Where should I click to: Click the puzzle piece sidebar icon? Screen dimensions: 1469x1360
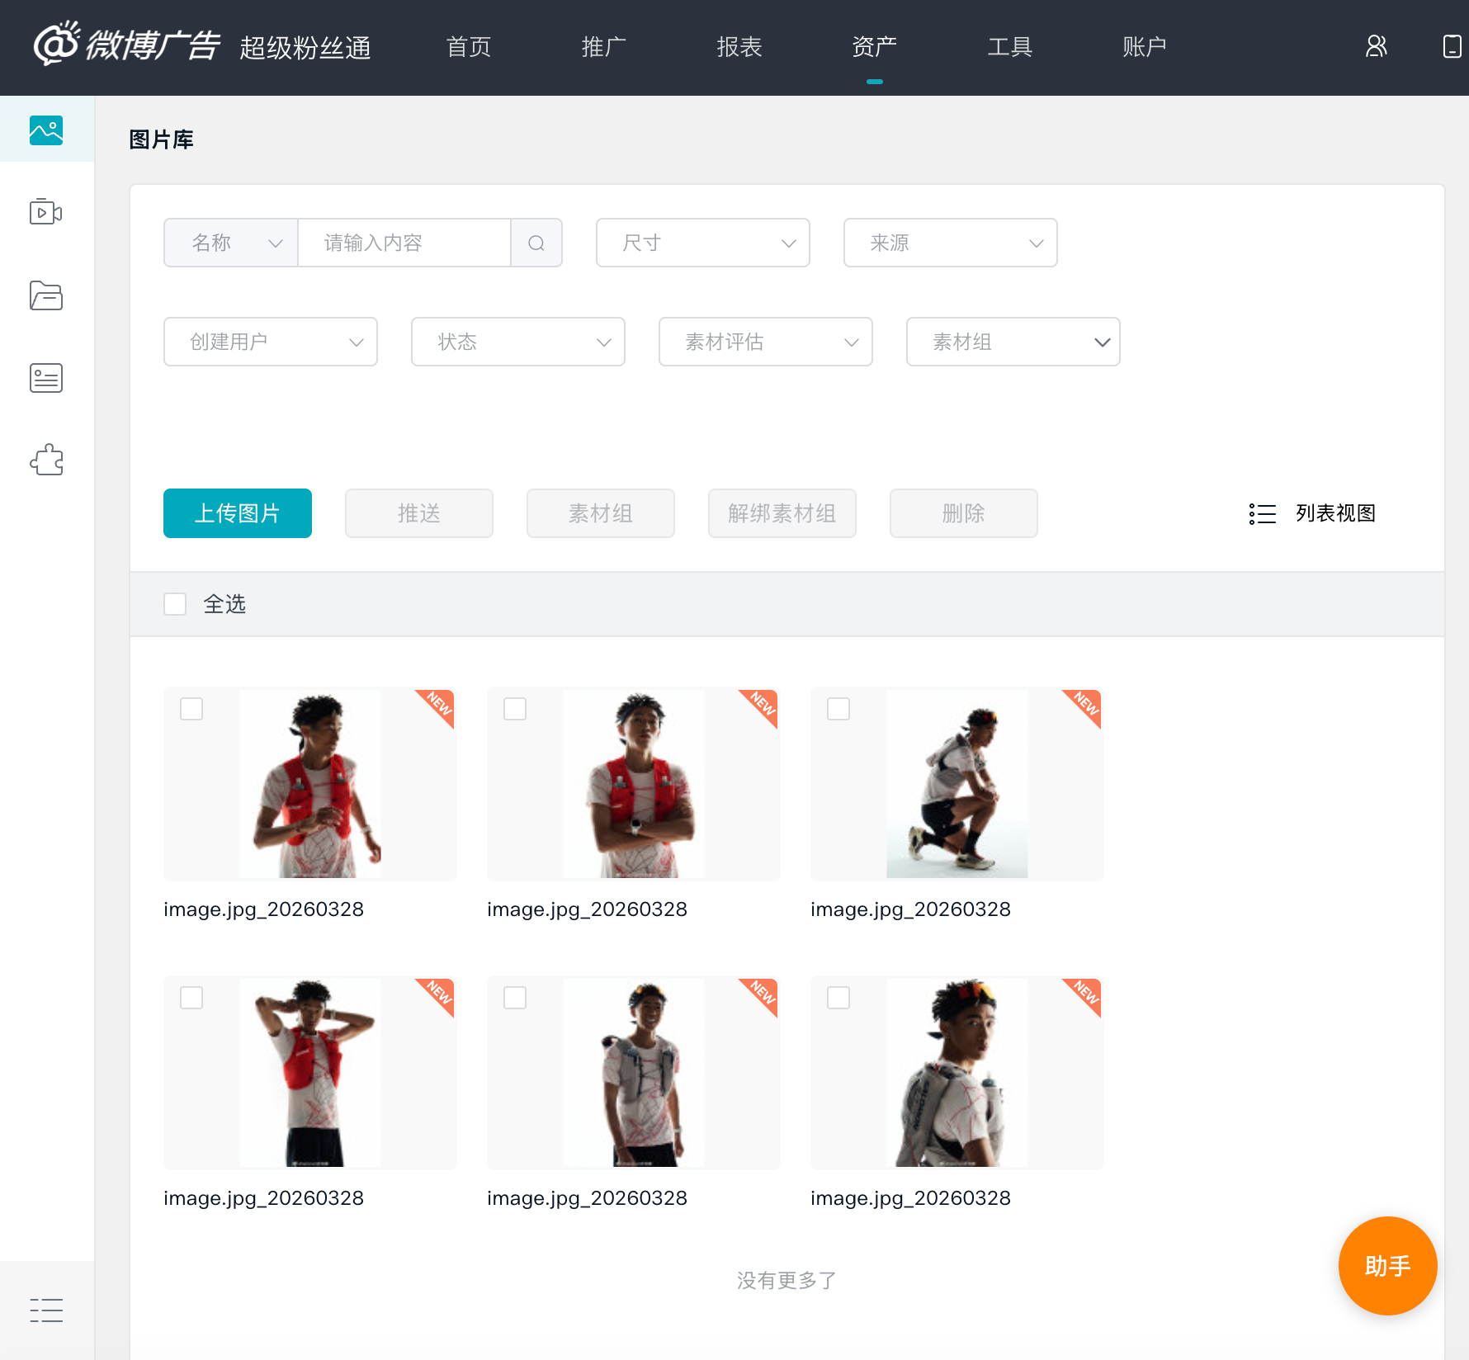tap(45, 460)
